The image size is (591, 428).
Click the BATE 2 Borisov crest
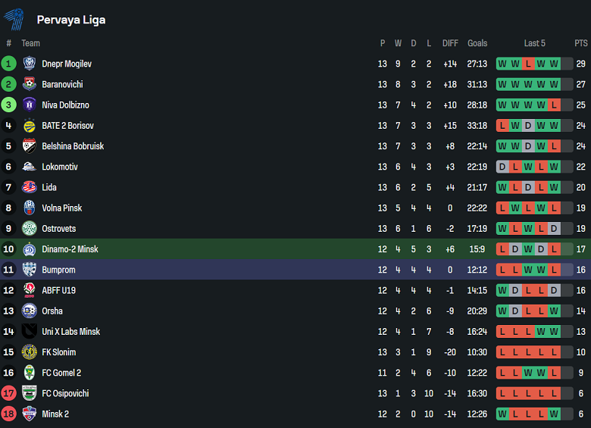pyautogui.click(x=30, y=126)
